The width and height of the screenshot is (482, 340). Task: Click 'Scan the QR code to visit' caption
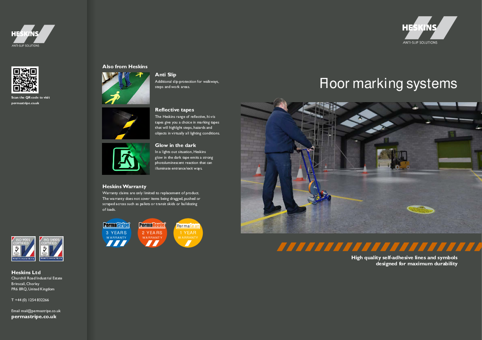pos(30,97)
